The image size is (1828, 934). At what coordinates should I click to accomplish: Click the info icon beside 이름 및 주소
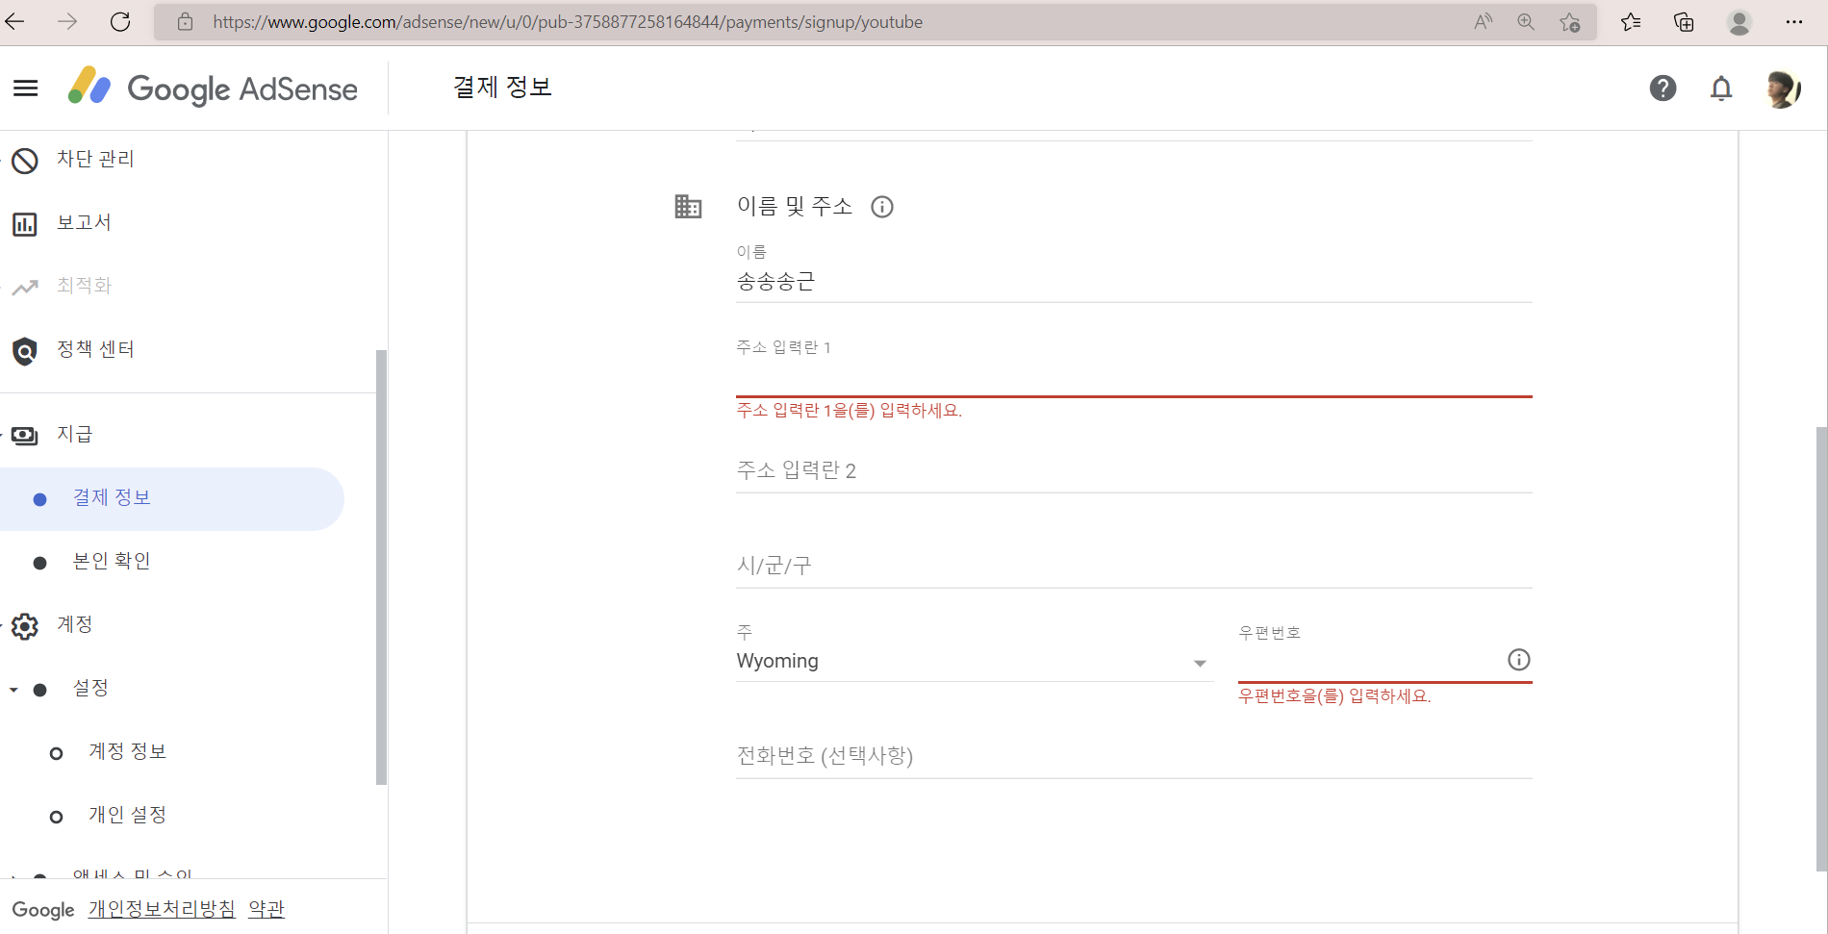pos(882,206)
